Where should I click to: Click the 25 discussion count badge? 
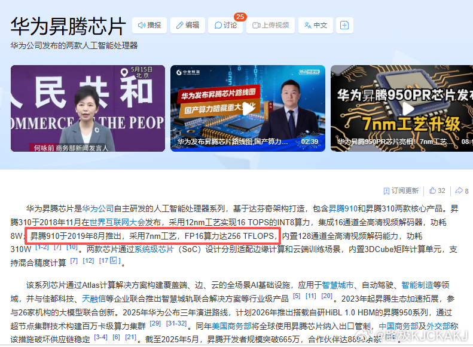tap(240, 17)
